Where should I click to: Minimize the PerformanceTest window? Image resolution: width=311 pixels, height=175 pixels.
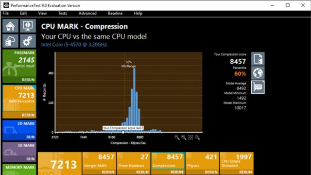pyautogui.click(x=273, y=5)
